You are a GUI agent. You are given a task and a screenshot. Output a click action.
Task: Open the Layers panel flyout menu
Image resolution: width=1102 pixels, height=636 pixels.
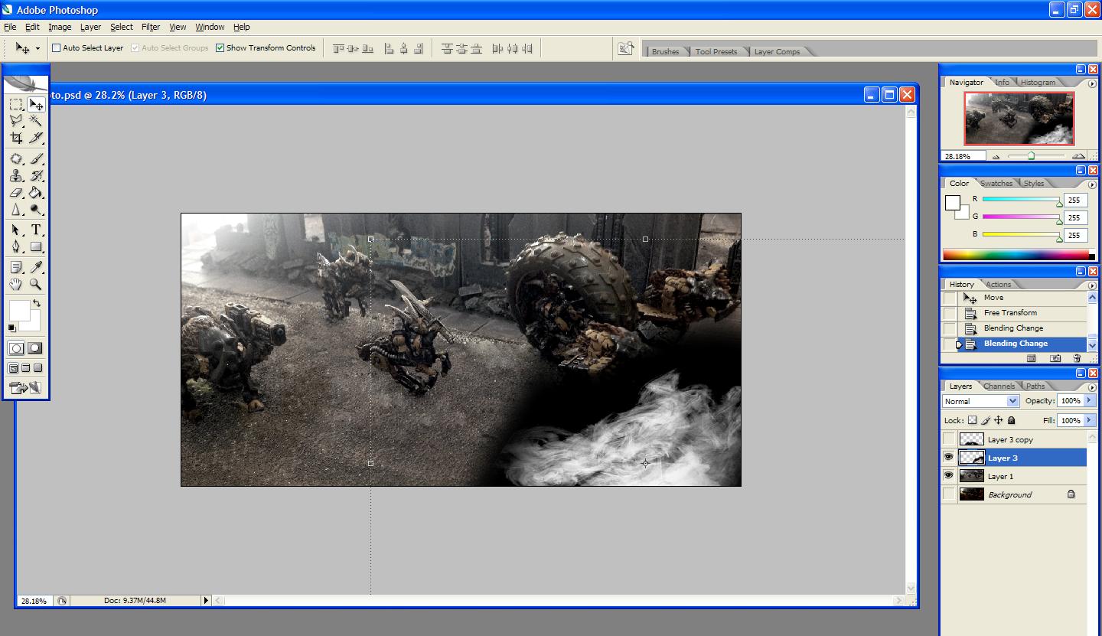tap(1091, 386)
